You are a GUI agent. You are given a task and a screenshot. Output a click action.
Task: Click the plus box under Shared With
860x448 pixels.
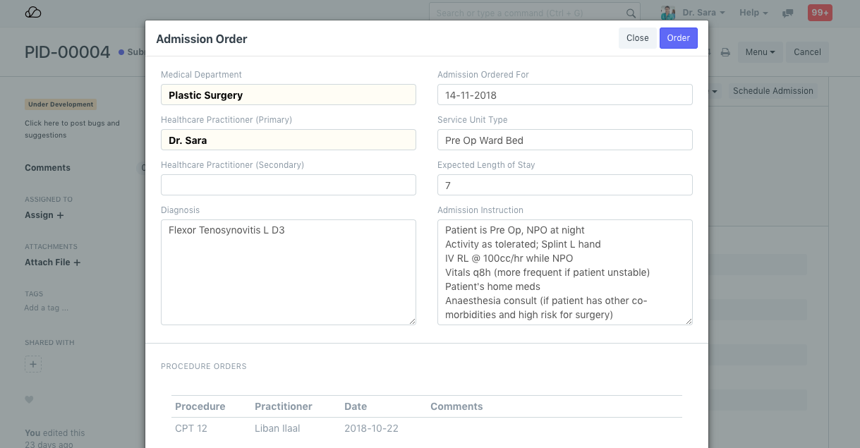point(33,364)
